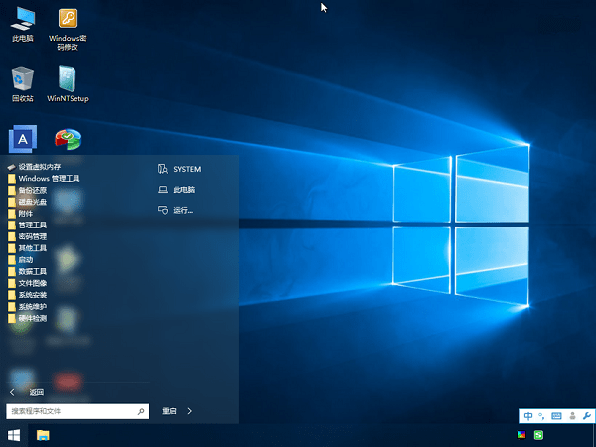Open the 系统维护 folder
The height and width of the screenshot is (447, 596).
(x=28, y=307)
